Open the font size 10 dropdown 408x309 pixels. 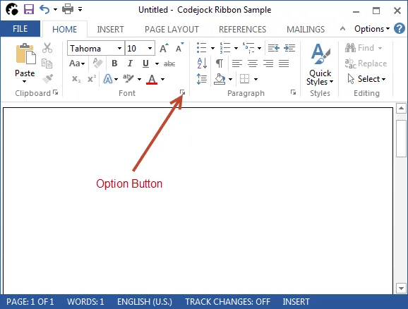coord(150,49)
